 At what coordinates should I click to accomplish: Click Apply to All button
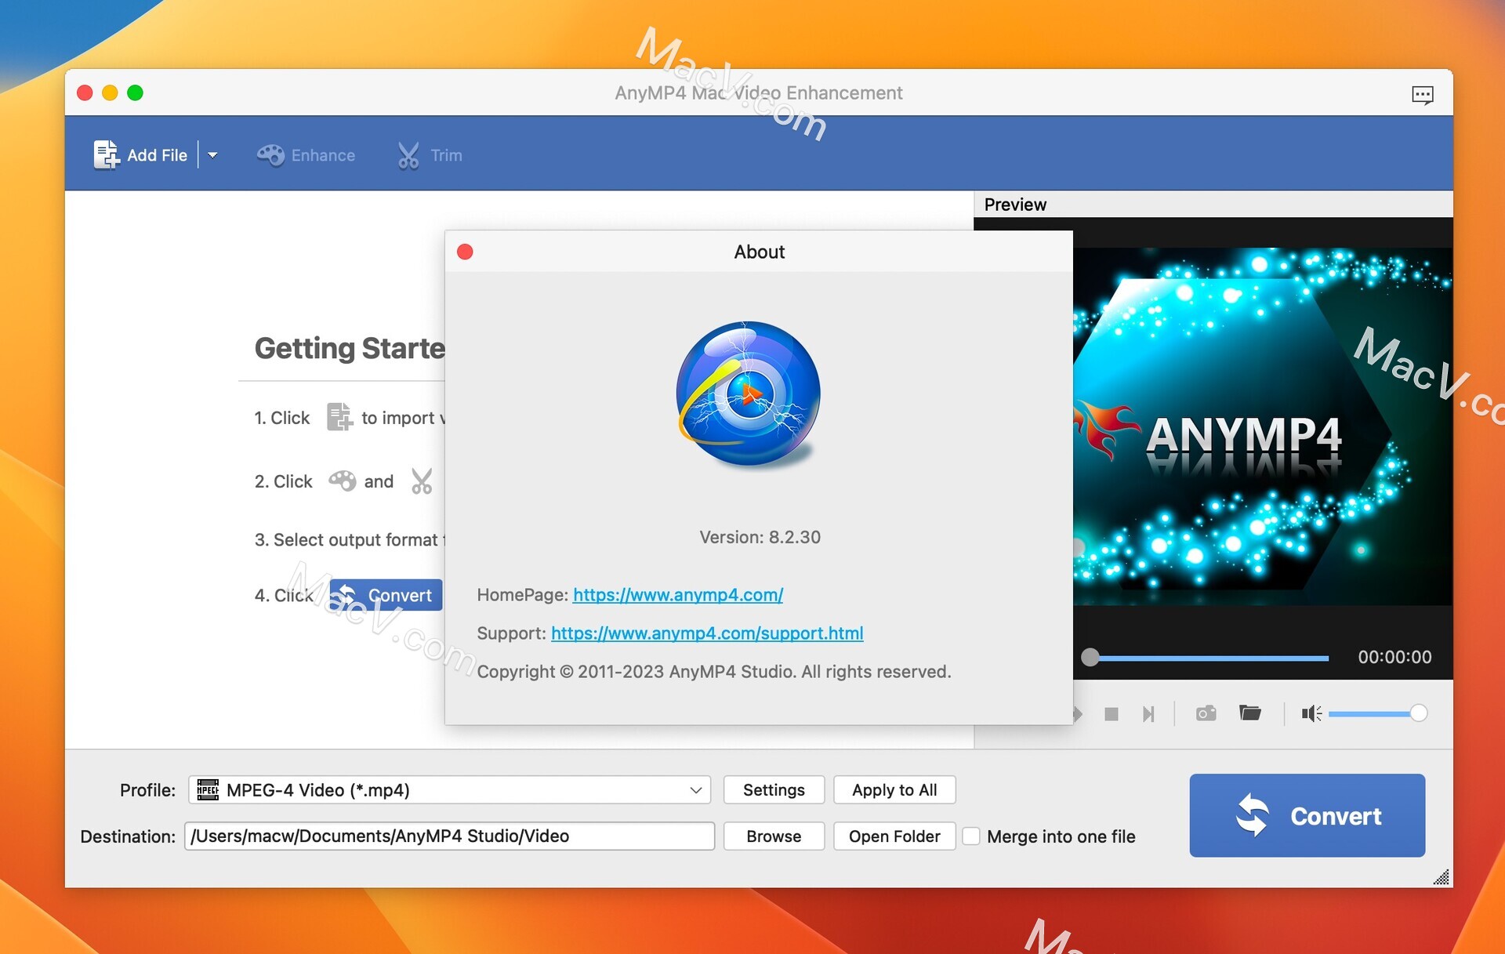coord(894,790)
